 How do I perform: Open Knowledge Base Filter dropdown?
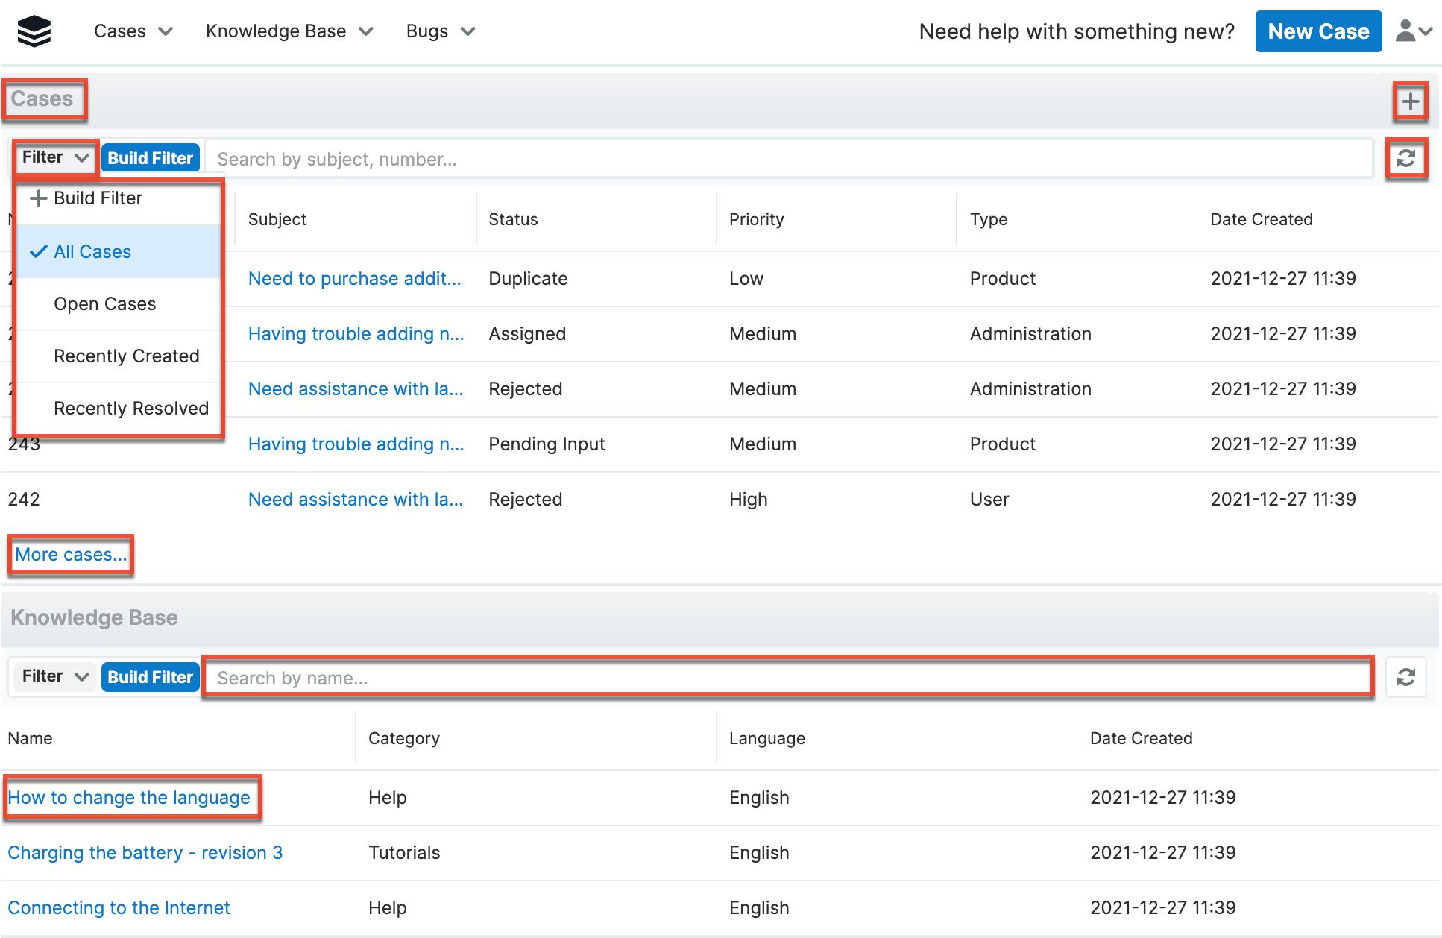tap(54, 676)
